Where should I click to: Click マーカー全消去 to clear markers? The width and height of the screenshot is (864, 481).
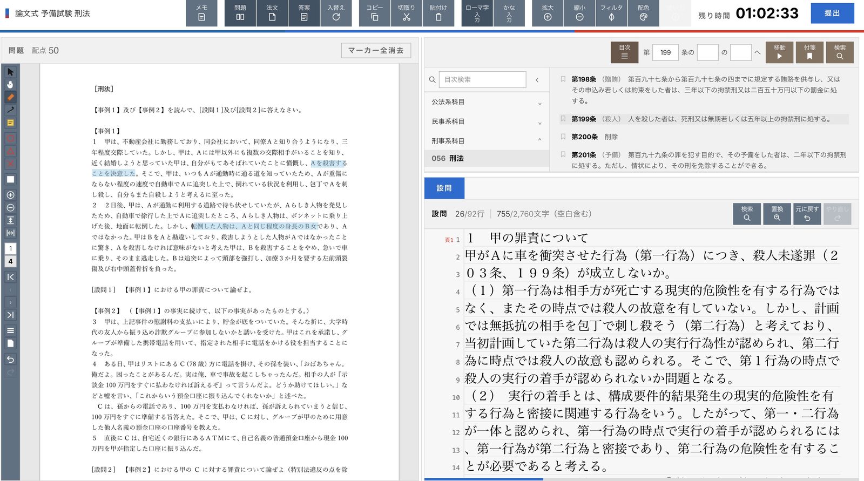[376, 50]
